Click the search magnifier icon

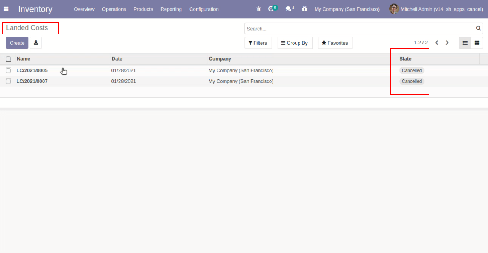479,28
